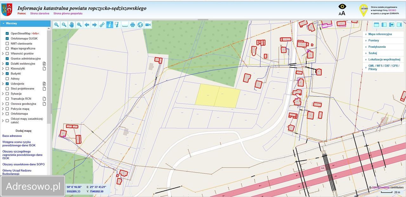Image resolution: width=406 pixels, height=197 pixels.
Task: Toggle right panel layout icon
Action: pos(399,25)
